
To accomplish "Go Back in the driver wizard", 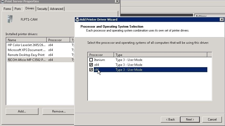I will [170, 119].
